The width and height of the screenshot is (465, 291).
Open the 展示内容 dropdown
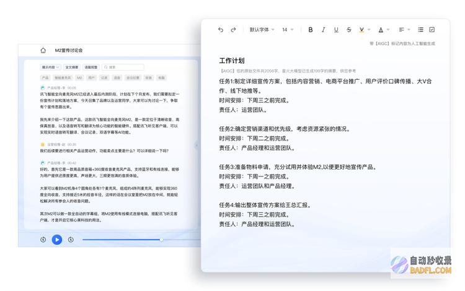tap(50, 67)
